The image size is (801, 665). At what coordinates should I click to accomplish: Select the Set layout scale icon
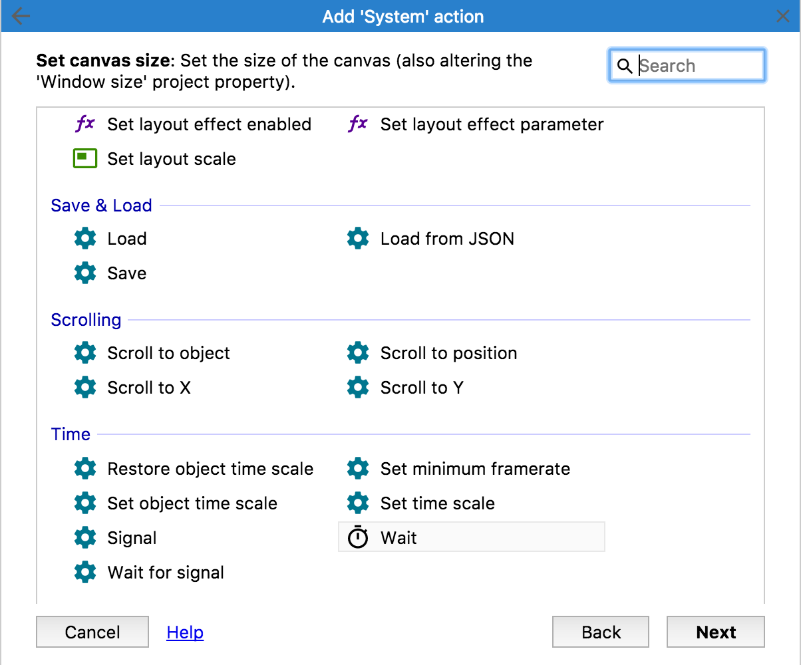[x=85, y=159]
